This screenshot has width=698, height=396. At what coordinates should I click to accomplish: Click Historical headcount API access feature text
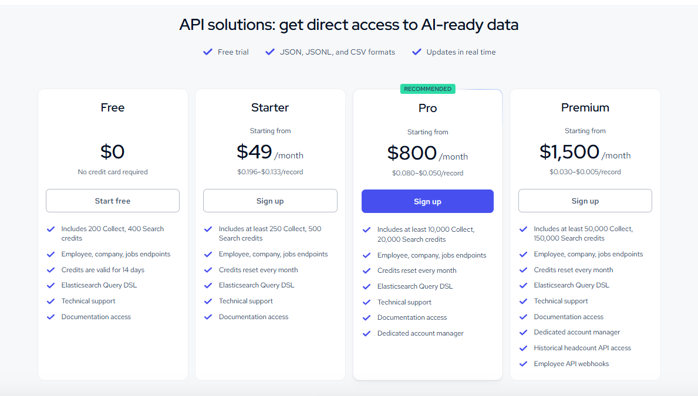tap(582, 348)
